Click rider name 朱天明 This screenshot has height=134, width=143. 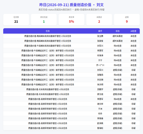100,85
